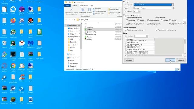Open OneDrive in Explorer navigation pane

point(71,54)
